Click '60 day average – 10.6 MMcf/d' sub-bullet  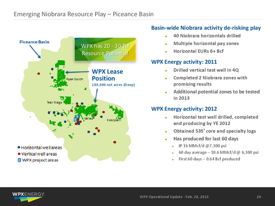(x=219, y=152)
